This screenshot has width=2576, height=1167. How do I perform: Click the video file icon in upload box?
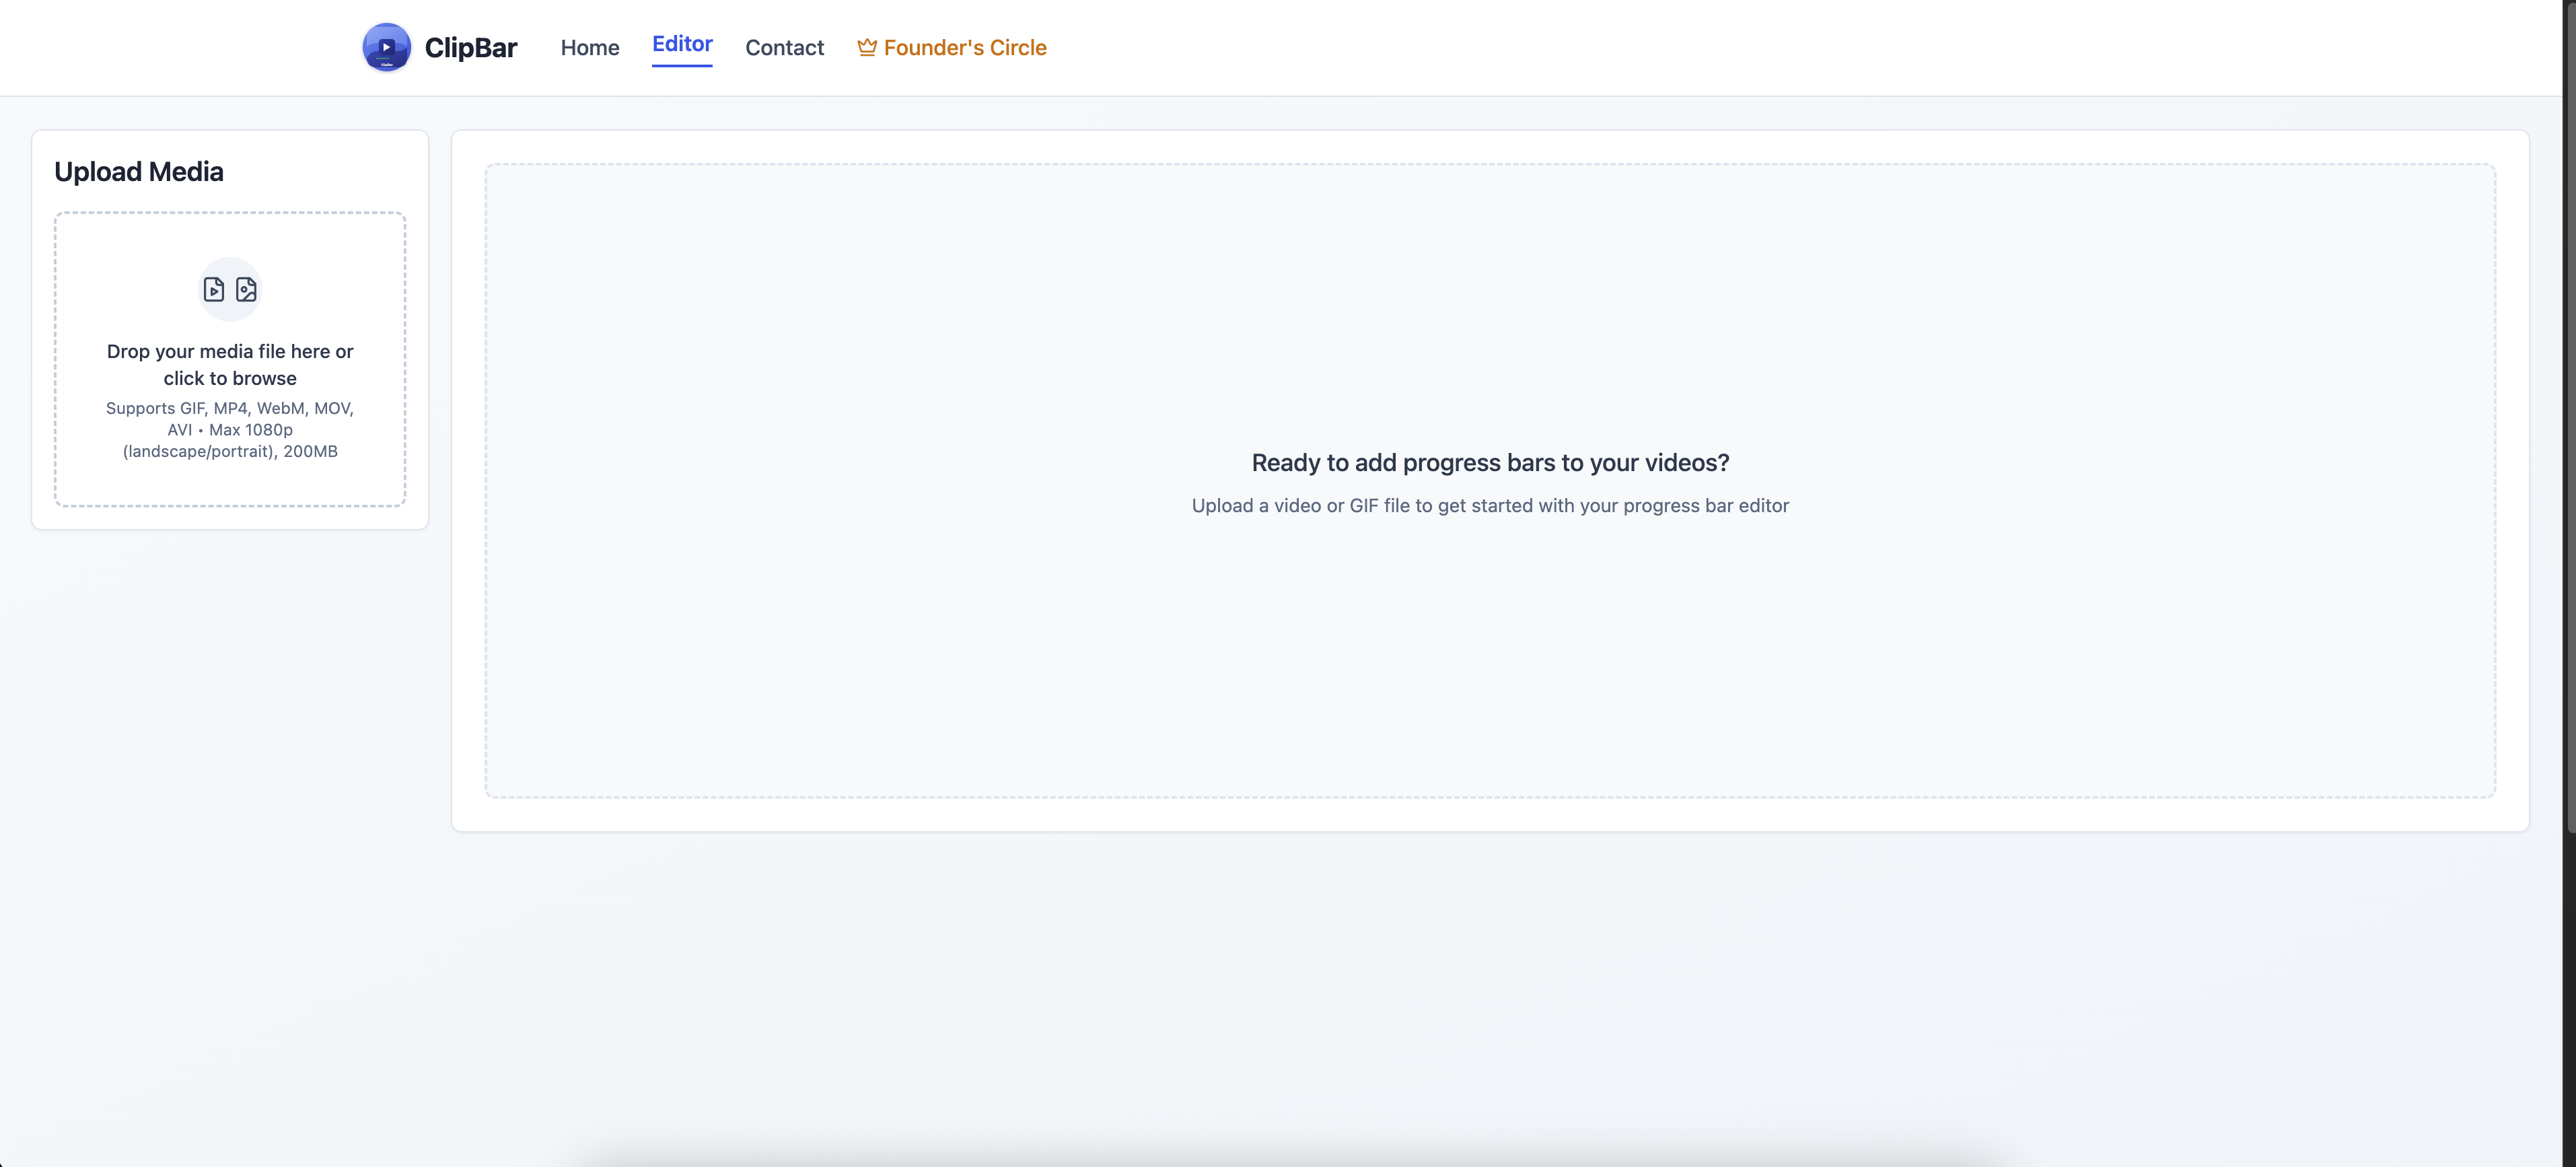coord(214,290)
